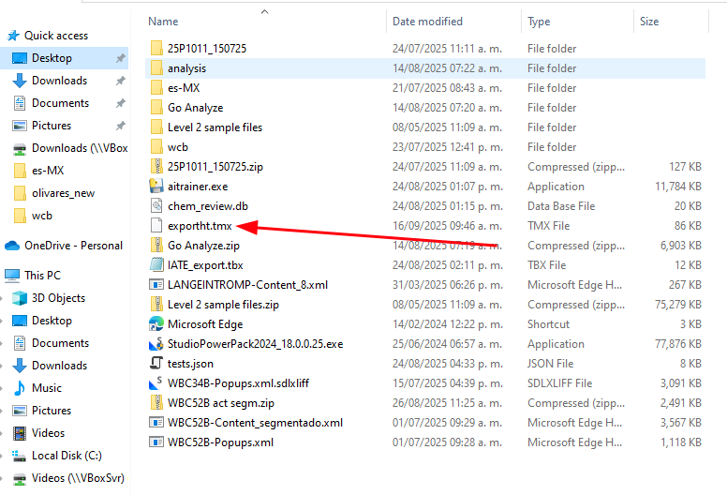Expand the Music tree node arrow
The width and height of the screenshot is (727, 495).
tap(2, 388)
